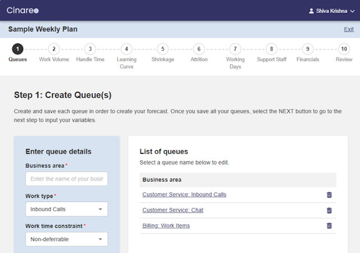Open step 4 Learning Curve
The height and width of the screenshot is (253, 360).
(127, 49)
